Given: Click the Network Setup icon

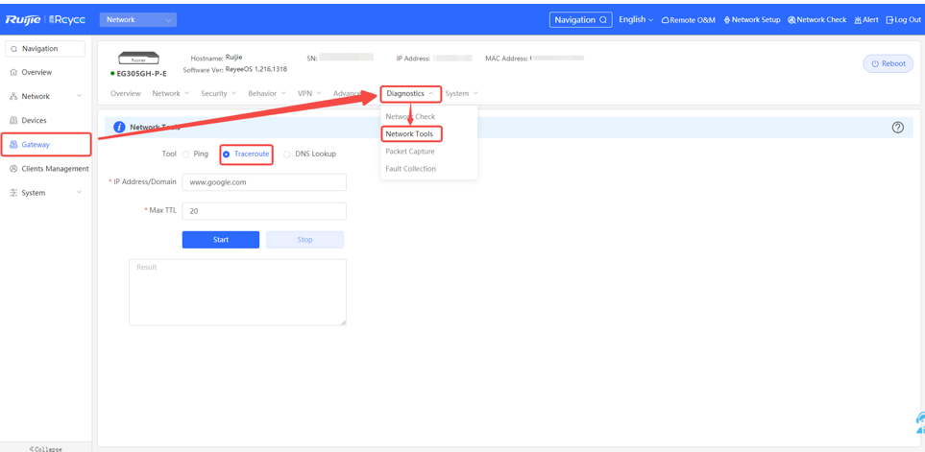Looking at the screenshot, I should click(x=727, y=20).
